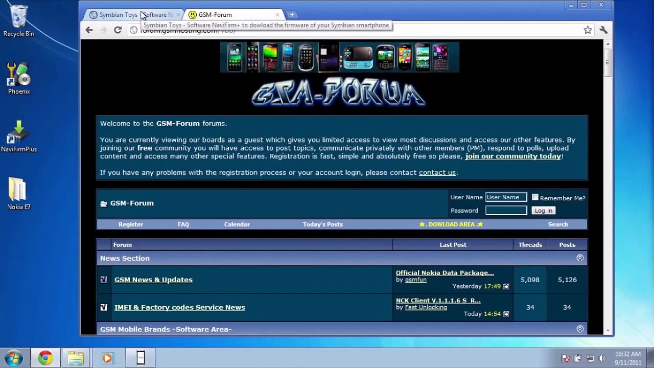Image resolution: width=654 pixels, height=368 pixels.
Task: Select the NaviFirmPlus desktop icon
Action: tap(19, 136)
